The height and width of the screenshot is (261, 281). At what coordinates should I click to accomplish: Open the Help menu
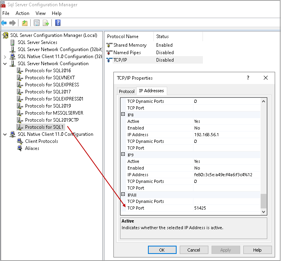(x=57, y=13)
